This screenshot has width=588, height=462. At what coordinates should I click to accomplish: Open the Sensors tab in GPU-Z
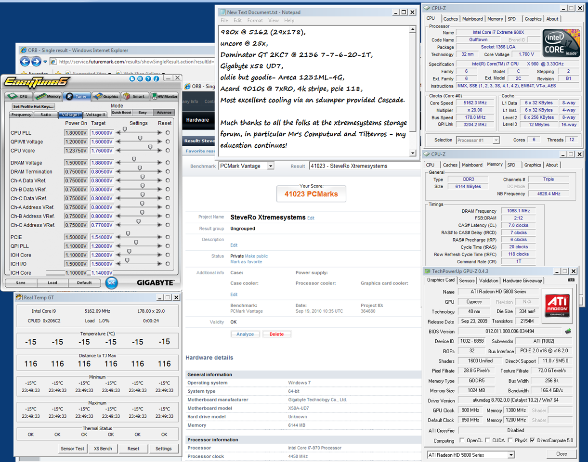click(x=467, y=281)
